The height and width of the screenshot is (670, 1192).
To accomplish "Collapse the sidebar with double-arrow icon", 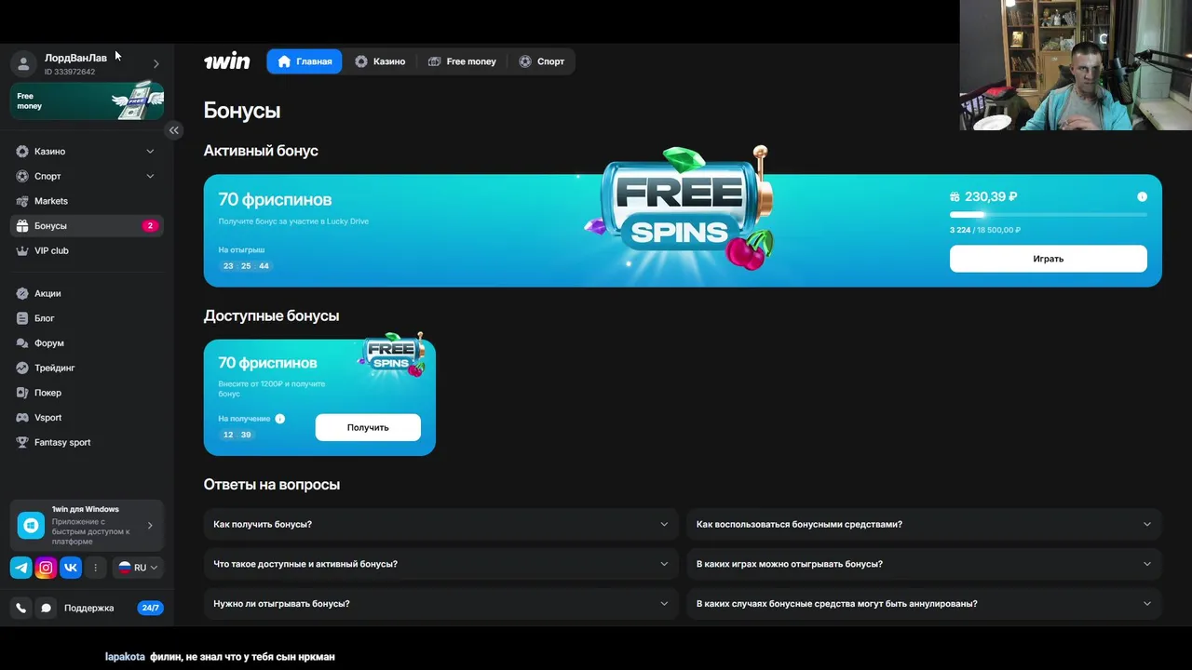I will (x=173, y=130).
